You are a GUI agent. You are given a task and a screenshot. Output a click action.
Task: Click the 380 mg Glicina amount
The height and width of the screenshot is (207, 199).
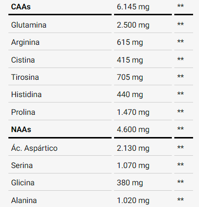pyautogui.click(x=130, y=183)
